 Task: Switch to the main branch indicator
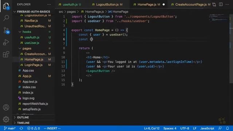pyautogui.click(x=10, y=128)
